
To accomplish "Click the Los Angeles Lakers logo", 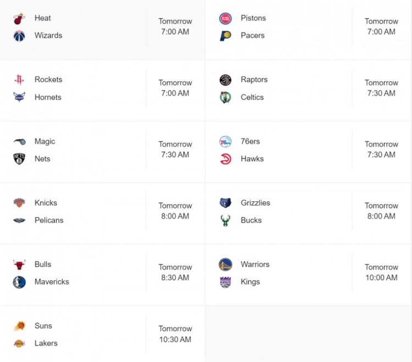I will (19, 343).
